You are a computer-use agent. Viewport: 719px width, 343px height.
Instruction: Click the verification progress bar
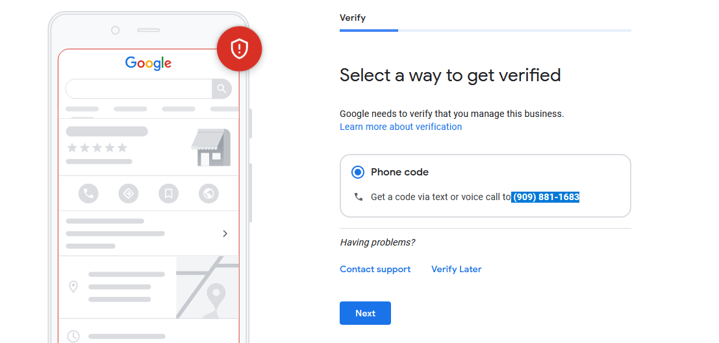click(485, 31)
